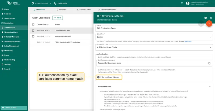Image resolution: width=215 pixels, height=111 pixels.
Task: Click into the Name input field
Action: [154, 28]
